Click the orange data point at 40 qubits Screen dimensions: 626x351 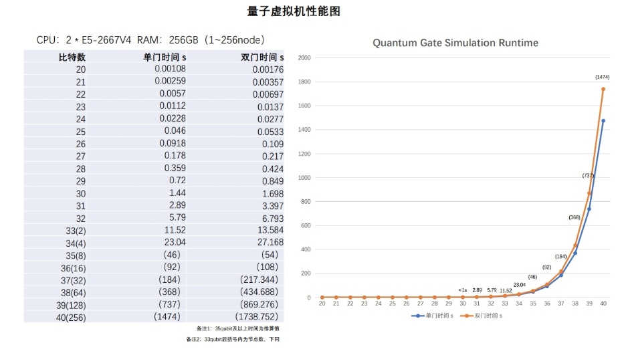(603, 89)
